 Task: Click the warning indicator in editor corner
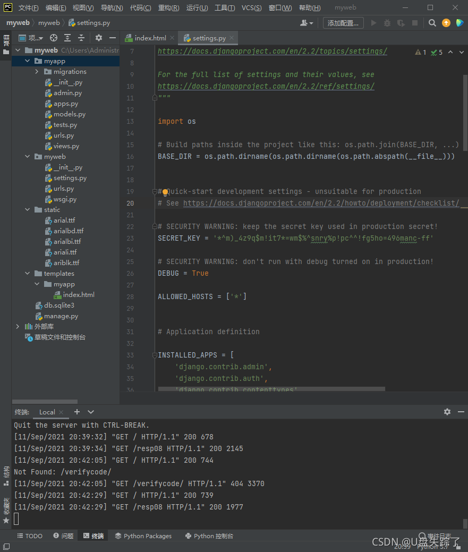[x=421, y=52]
